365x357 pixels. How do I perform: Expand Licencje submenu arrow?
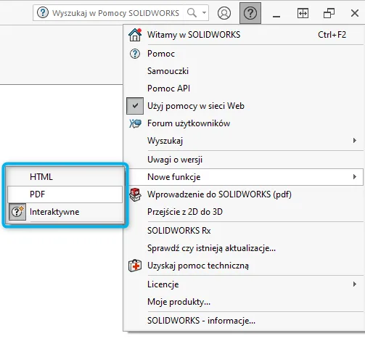(355, 284)
